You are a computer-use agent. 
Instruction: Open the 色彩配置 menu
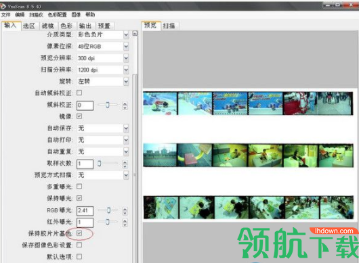point(57,15)
